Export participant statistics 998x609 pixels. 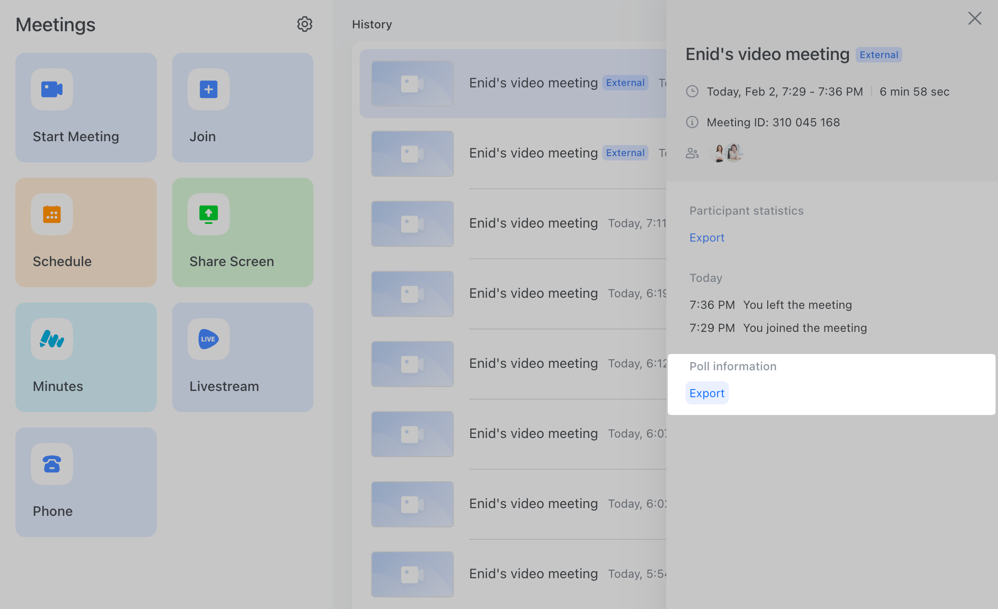click(x=707, y=237)
